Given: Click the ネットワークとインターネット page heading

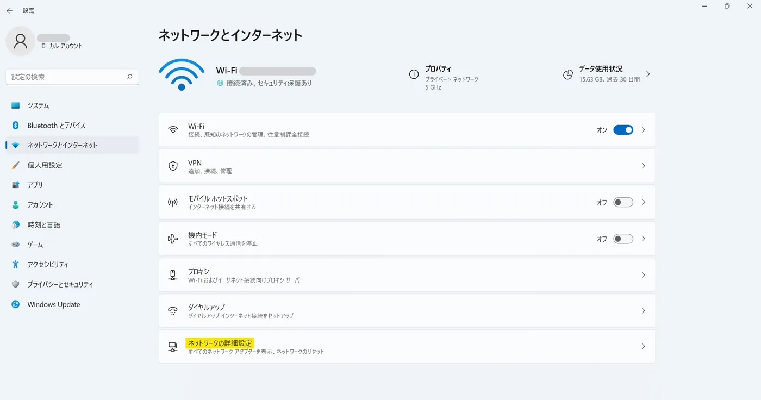Looking at the screenshot, I should tap(230, 36).
